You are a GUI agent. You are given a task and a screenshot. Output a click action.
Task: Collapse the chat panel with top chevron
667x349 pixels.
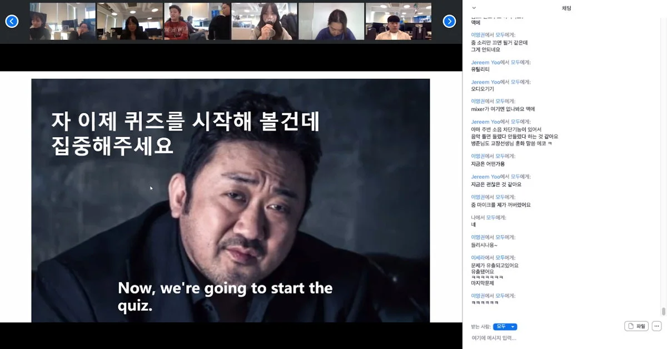pyautogui.click(x=474, y=8)
